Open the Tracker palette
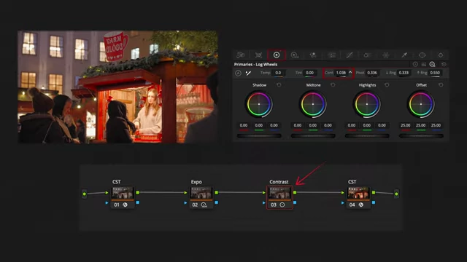 point(441,55)
